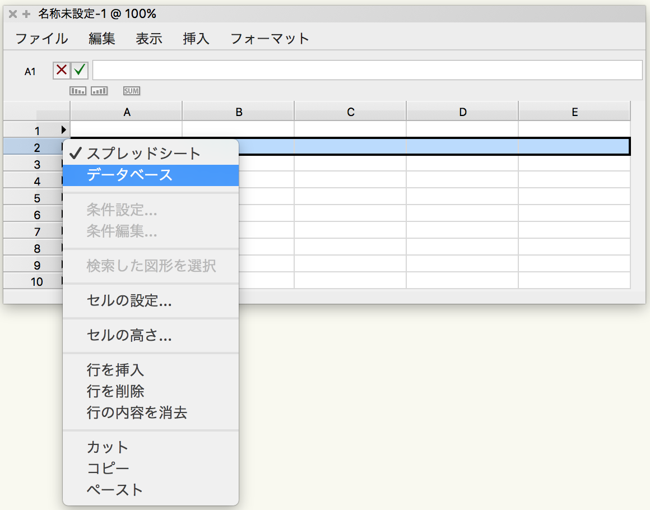Click the SUM icon
The image size is (650, 510).
click(x=132, y=91)
